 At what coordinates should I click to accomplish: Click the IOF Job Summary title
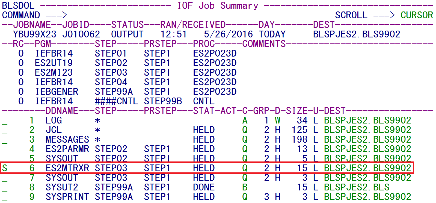[218, 6]
